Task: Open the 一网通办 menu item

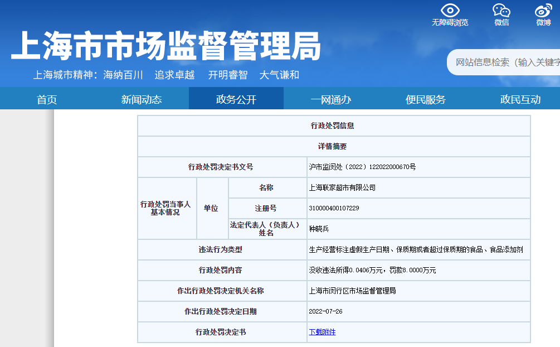Action: tap(331, 99)
